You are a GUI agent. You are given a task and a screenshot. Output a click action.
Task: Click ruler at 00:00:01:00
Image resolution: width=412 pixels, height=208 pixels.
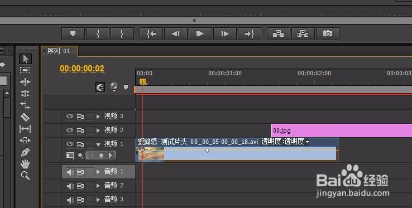(x=225, y=73)
